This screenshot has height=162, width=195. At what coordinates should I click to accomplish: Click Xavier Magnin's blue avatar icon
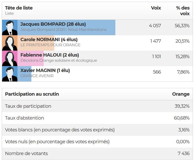click(10, 74)
